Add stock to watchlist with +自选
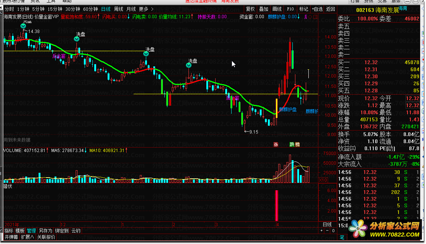The width and height of the screenshot is (426, 244). pos(317,9)
